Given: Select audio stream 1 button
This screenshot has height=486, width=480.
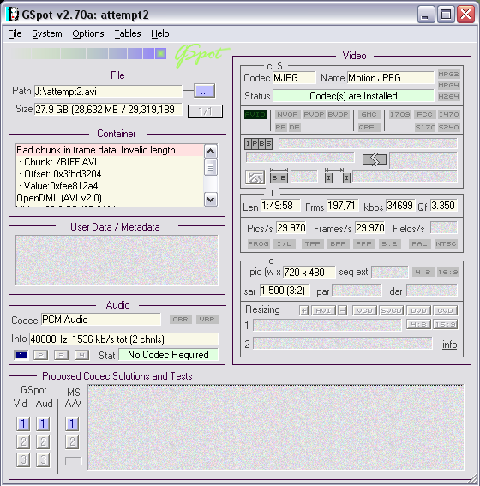Looking at the screenshot, I should tap(21, 355).
